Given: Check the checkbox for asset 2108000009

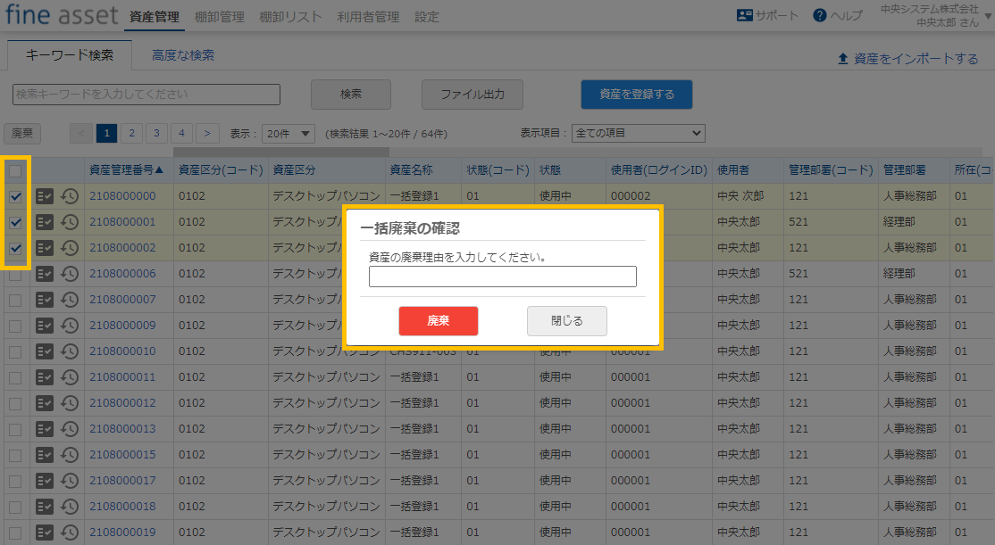Looking at the screenshot, I should tap(15, 326).
